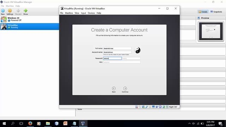Maximize the VirtualMac VM window
This screenshot has width=226, height=127.
pos(167,8)
